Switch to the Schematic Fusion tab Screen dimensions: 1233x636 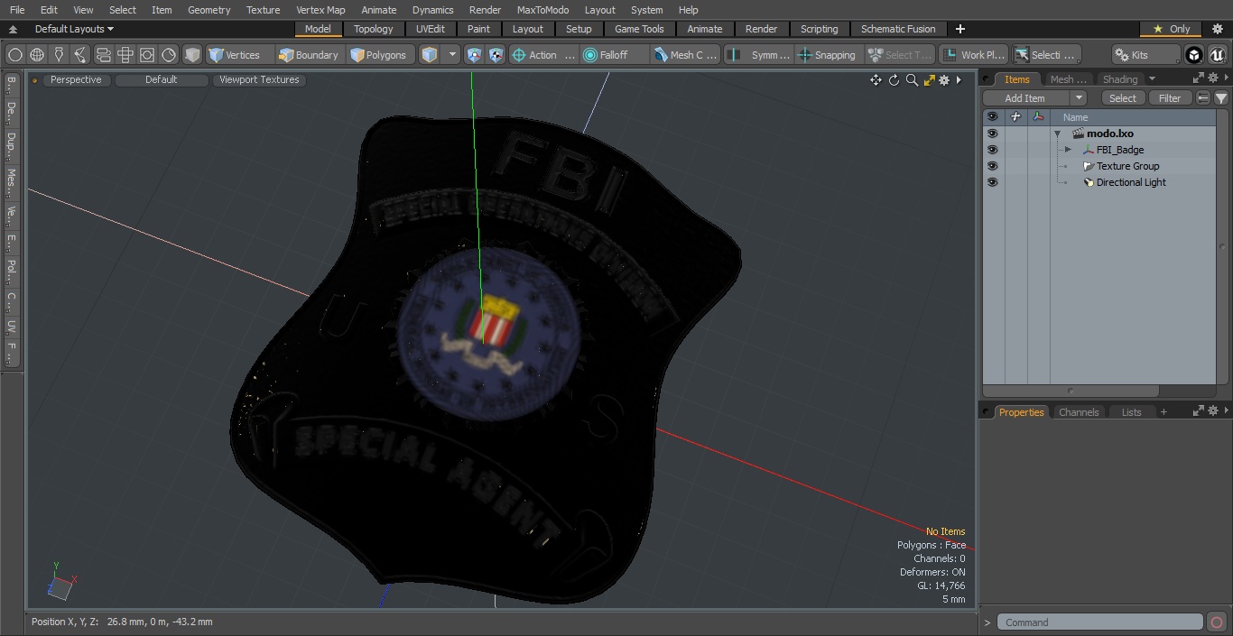(x=898, y=29)
